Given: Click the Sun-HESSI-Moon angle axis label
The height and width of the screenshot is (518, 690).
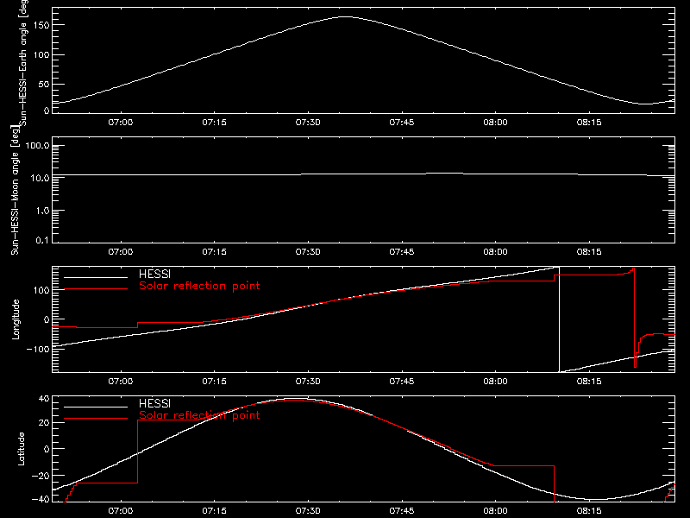Looking at the screenshot, I should 15,190.
